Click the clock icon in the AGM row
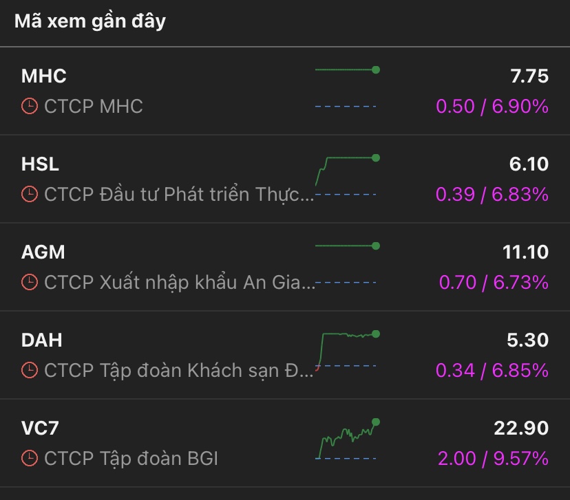570x500 pixels. 30,283
